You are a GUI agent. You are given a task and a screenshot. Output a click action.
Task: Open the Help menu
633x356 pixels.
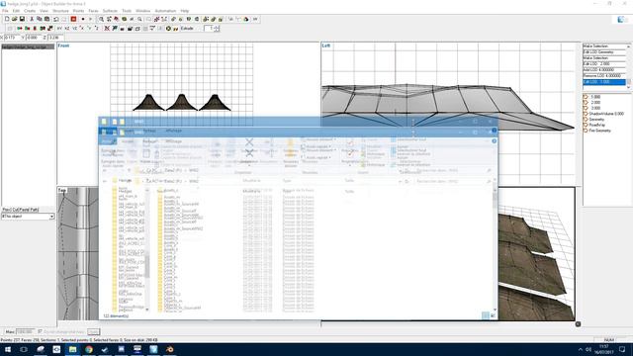[185, 11]
